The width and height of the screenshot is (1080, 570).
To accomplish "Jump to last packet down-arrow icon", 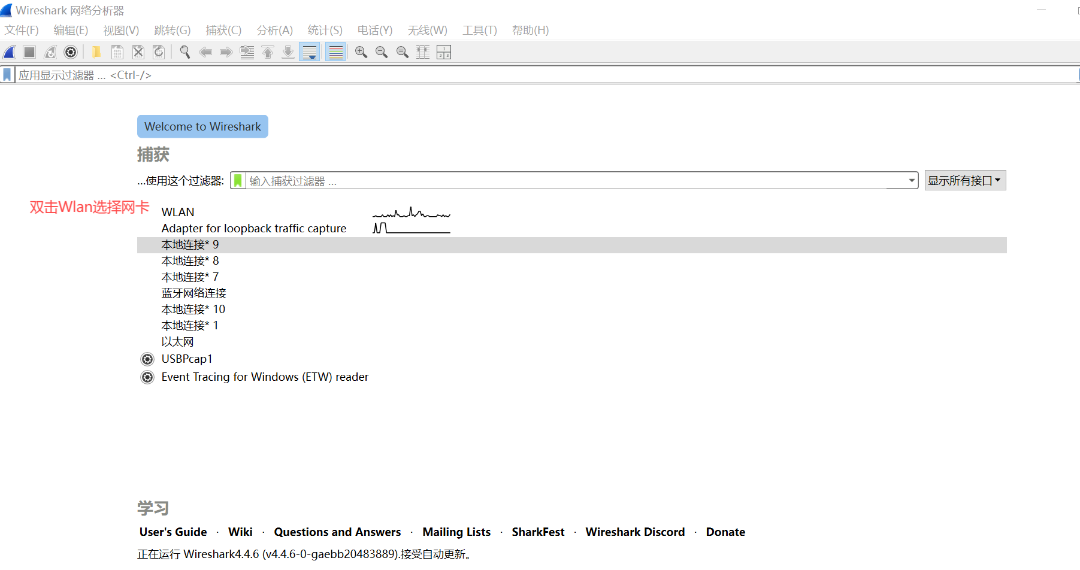I will (288, 52).
